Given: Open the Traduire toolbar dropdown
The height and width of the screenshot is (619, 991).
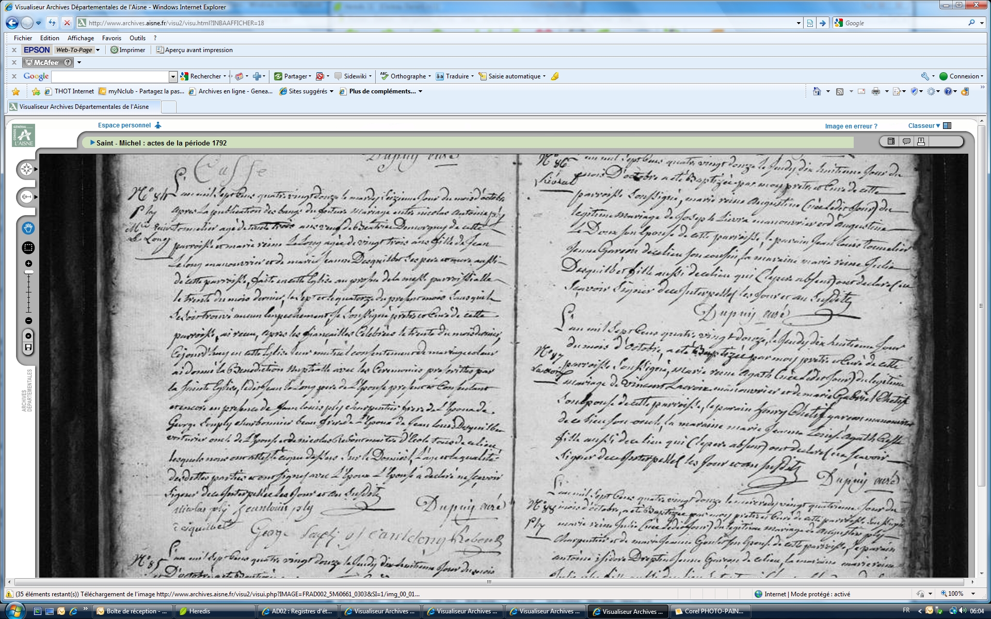Looking at the screenshot, I should click(457, 76).
